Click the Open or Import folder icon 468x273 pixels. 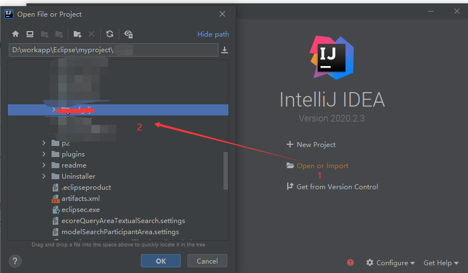click(290, 165)
